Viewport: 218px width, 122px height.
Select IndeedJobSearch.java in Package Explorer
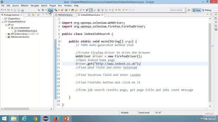tap(27, 31)
